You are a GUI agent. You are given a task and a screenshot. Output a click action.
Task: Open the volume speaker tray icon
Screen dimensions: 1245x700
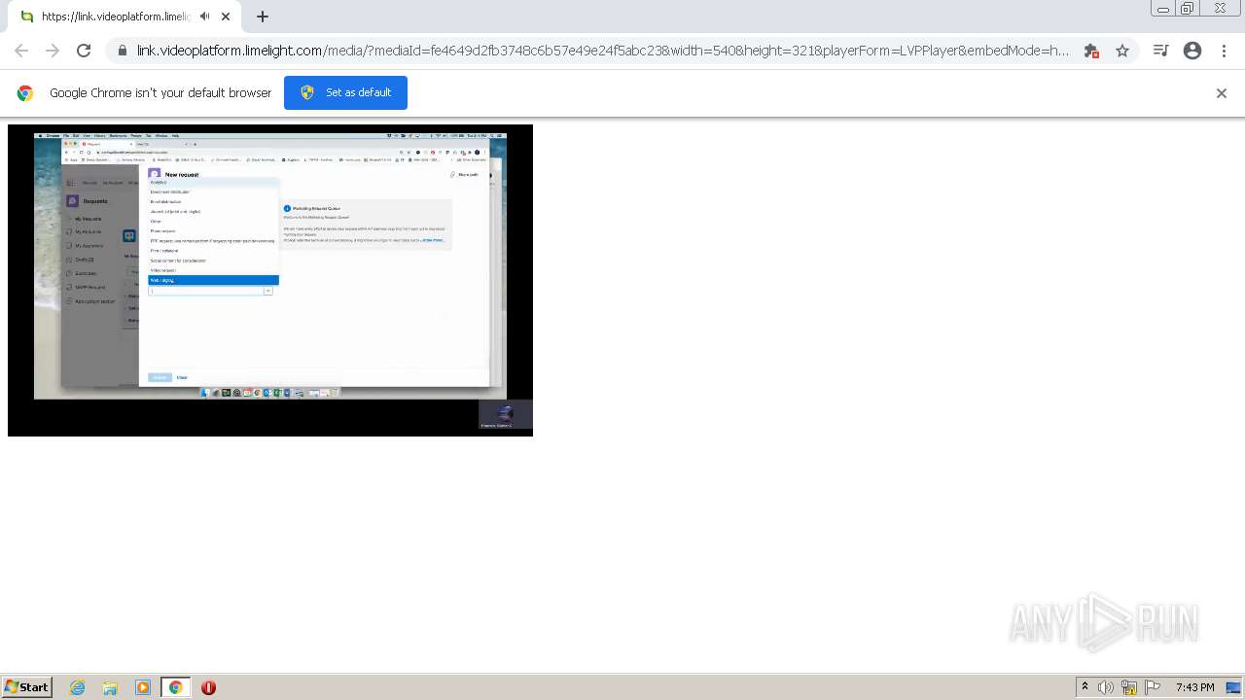pos(1106,687)
